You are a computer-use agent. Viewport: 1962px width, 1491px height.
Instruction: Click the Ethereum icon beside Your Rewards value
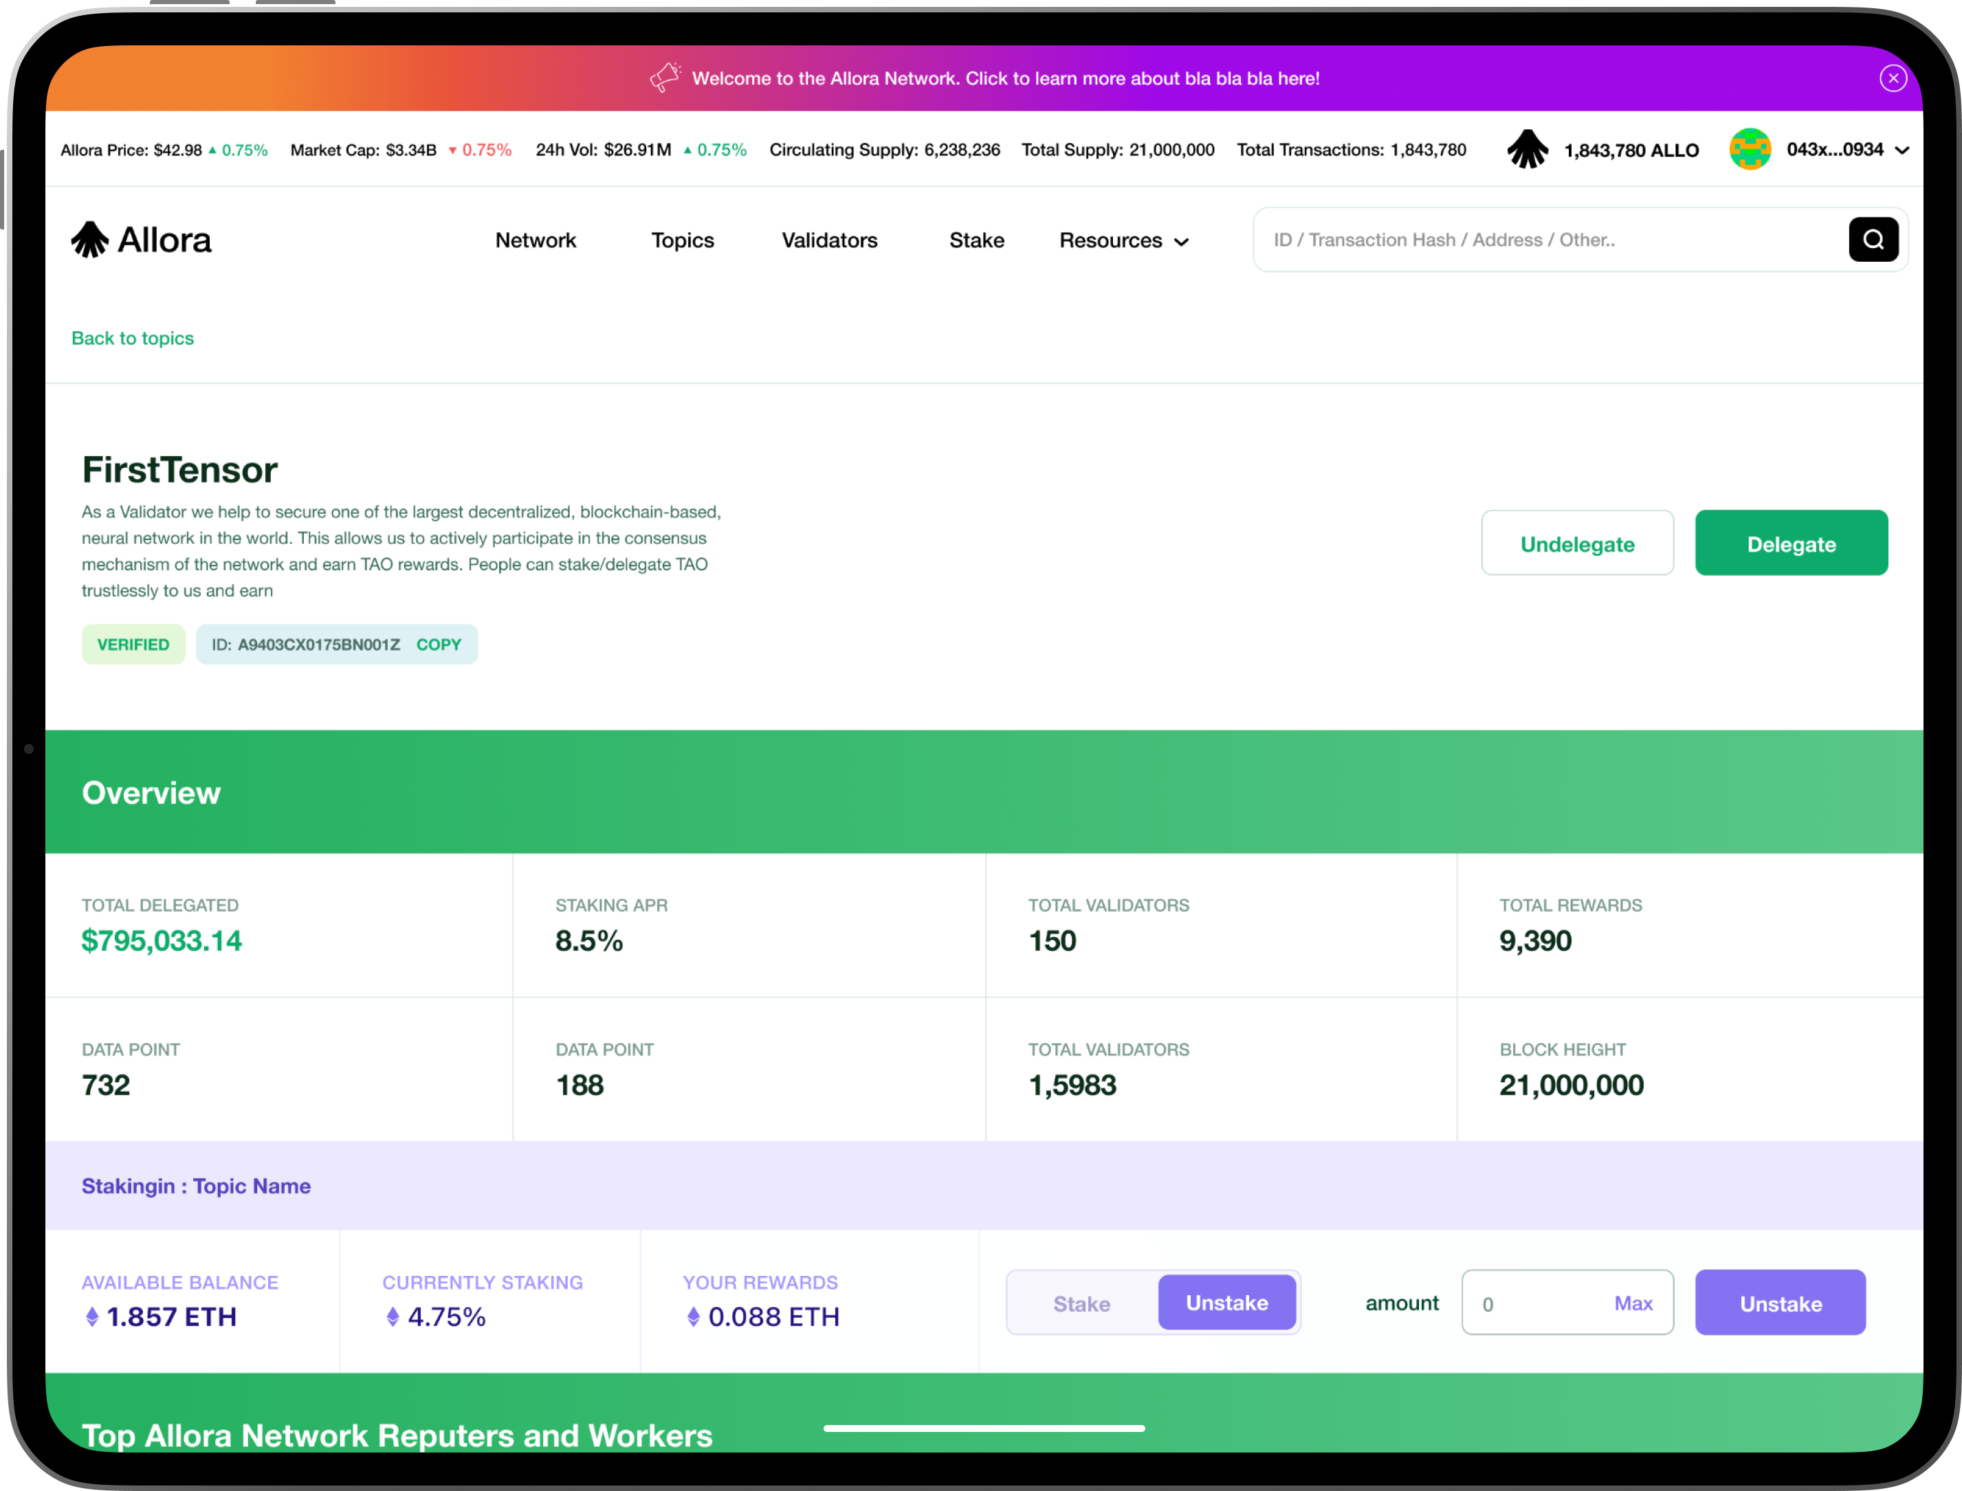click(694, 1317)
